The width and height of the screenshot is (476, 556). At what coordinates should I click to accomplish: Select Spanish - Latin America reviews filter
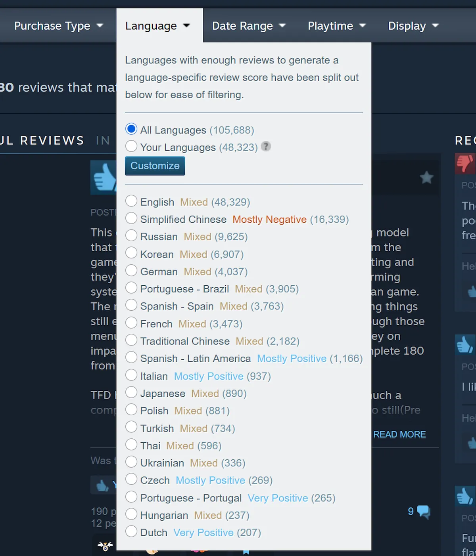(x=131, y=357)
